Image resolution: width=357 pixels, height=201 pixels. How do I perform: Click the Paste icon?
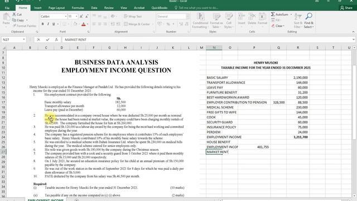pyautogui.click(x=6, y=20)
